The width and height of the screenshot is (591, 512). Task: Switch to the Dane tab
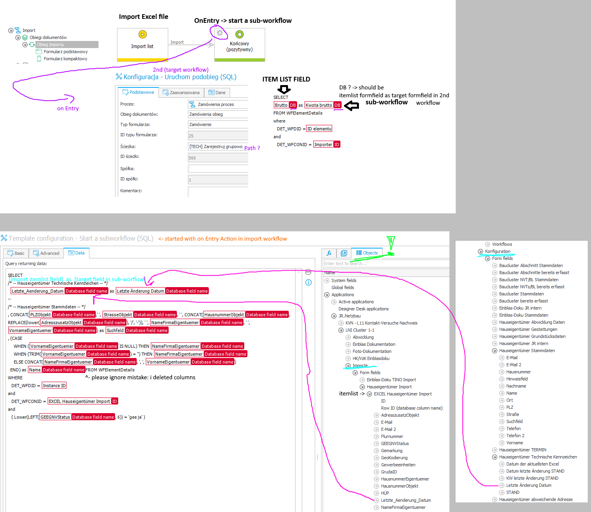[217, 93]
